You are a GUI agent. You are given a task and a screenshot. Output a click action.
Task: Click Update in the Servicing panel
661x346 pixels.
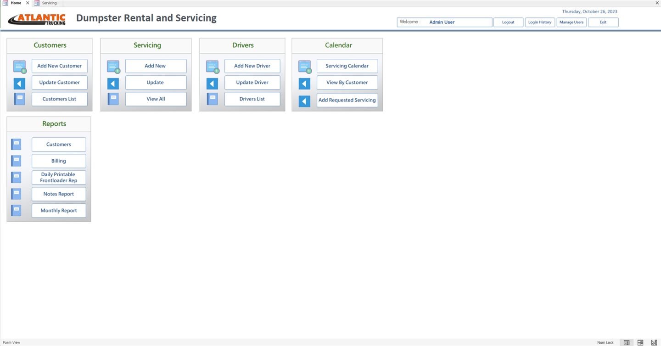(156, 82)
